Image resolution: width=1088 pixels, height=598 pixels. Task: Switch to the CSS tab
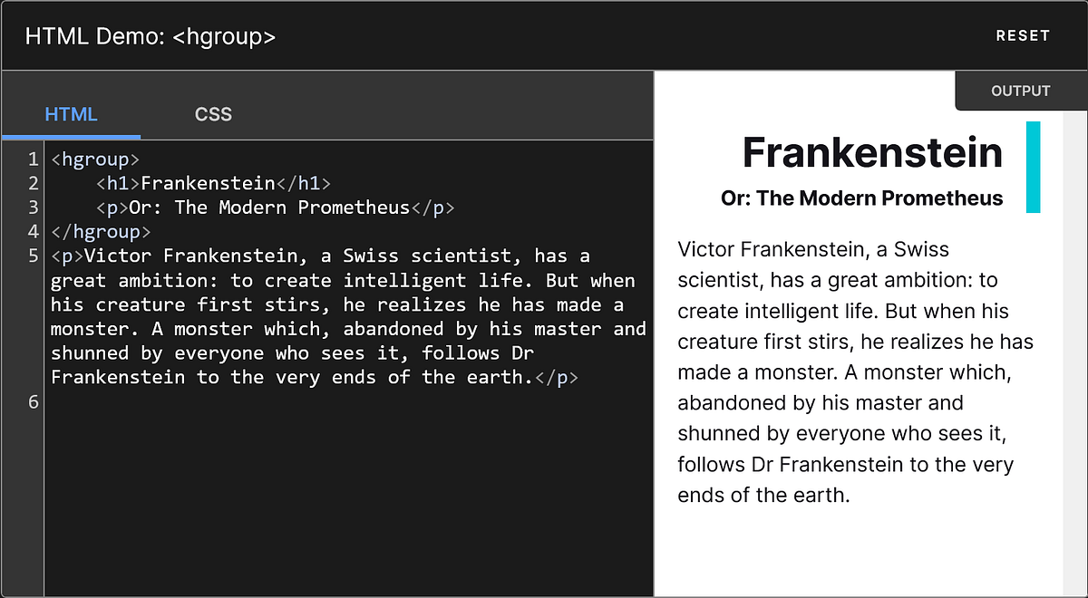[x=212, y=114]
